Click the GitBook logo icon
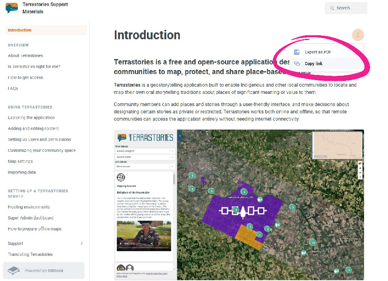 point(14,270)
